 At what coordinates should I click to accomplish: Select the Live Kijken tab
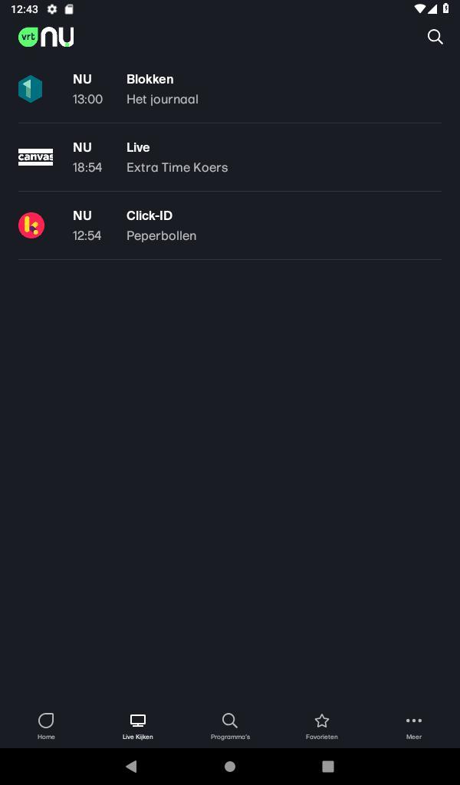[138, 725]
